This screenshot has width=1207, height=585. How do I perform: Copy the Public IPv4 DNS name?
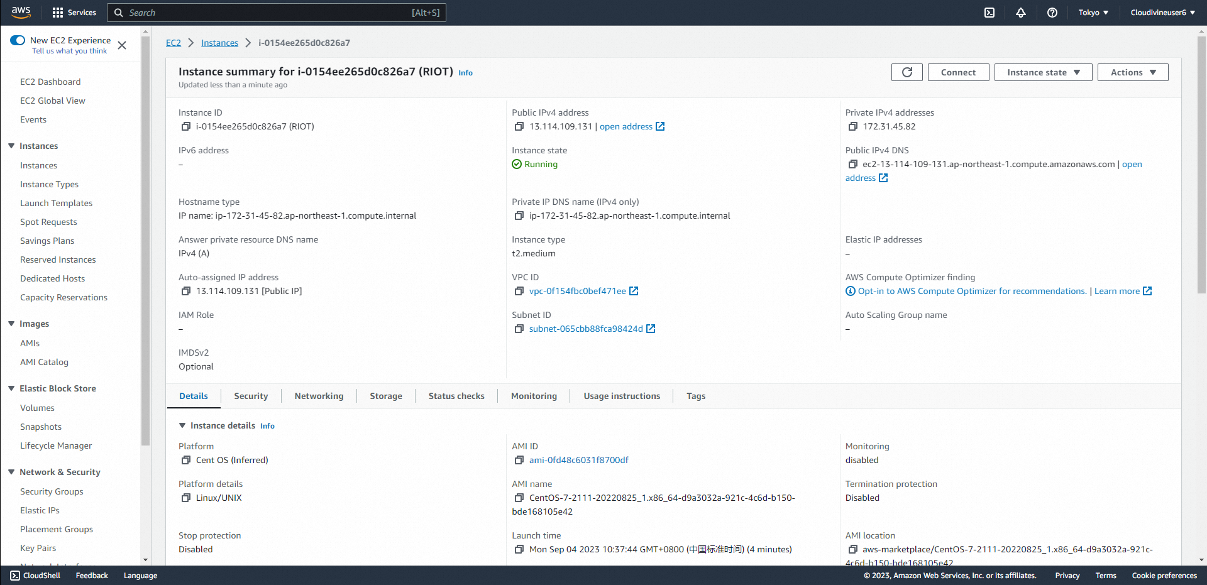[x=853, y=164]
